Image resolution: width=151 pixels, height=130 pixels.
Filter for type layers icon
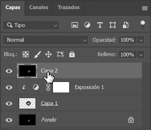tap(100, 25)
